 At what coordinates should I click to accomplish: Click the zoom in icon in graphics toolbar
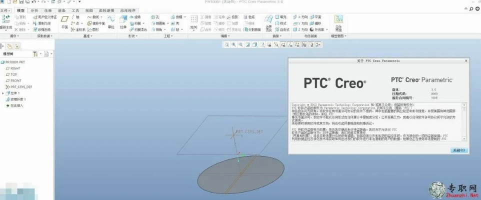233,44
